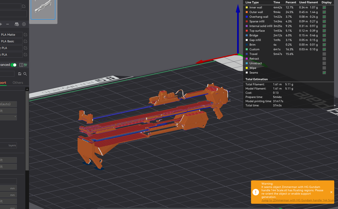338x209 pixels.
Task: Click the Display column header
Action: point(326,2)
